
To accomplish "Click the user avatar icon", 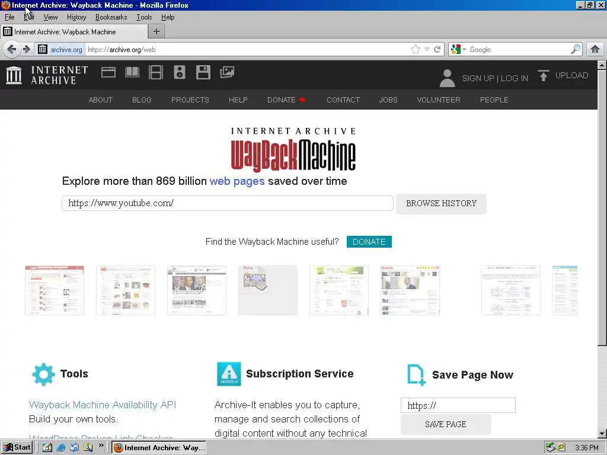I will point(447,78).
